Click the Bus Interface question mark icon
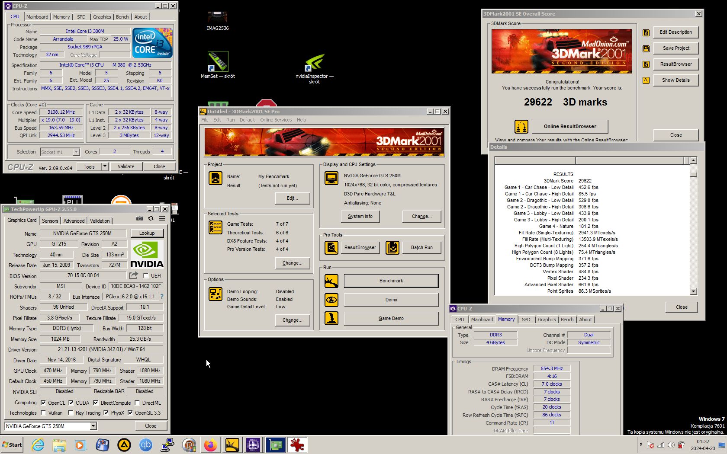This screenshot has width=727, height=454. coord(162,297)
